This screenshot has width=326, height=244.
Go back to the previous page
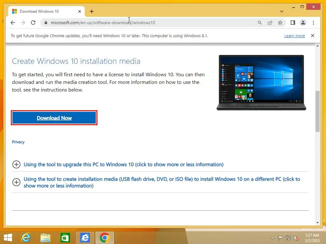(x=13, y=23)
